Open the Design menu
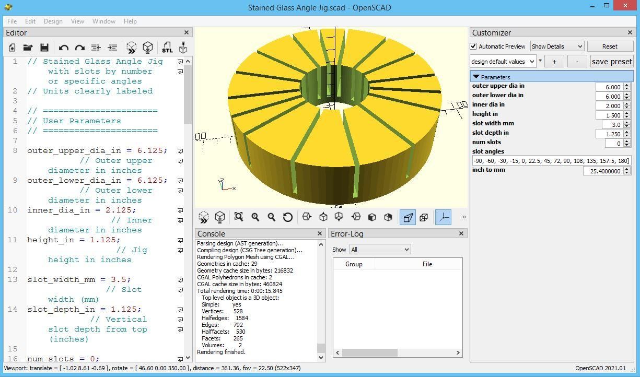The image size is (640, 377). click(x=53, y=21)
